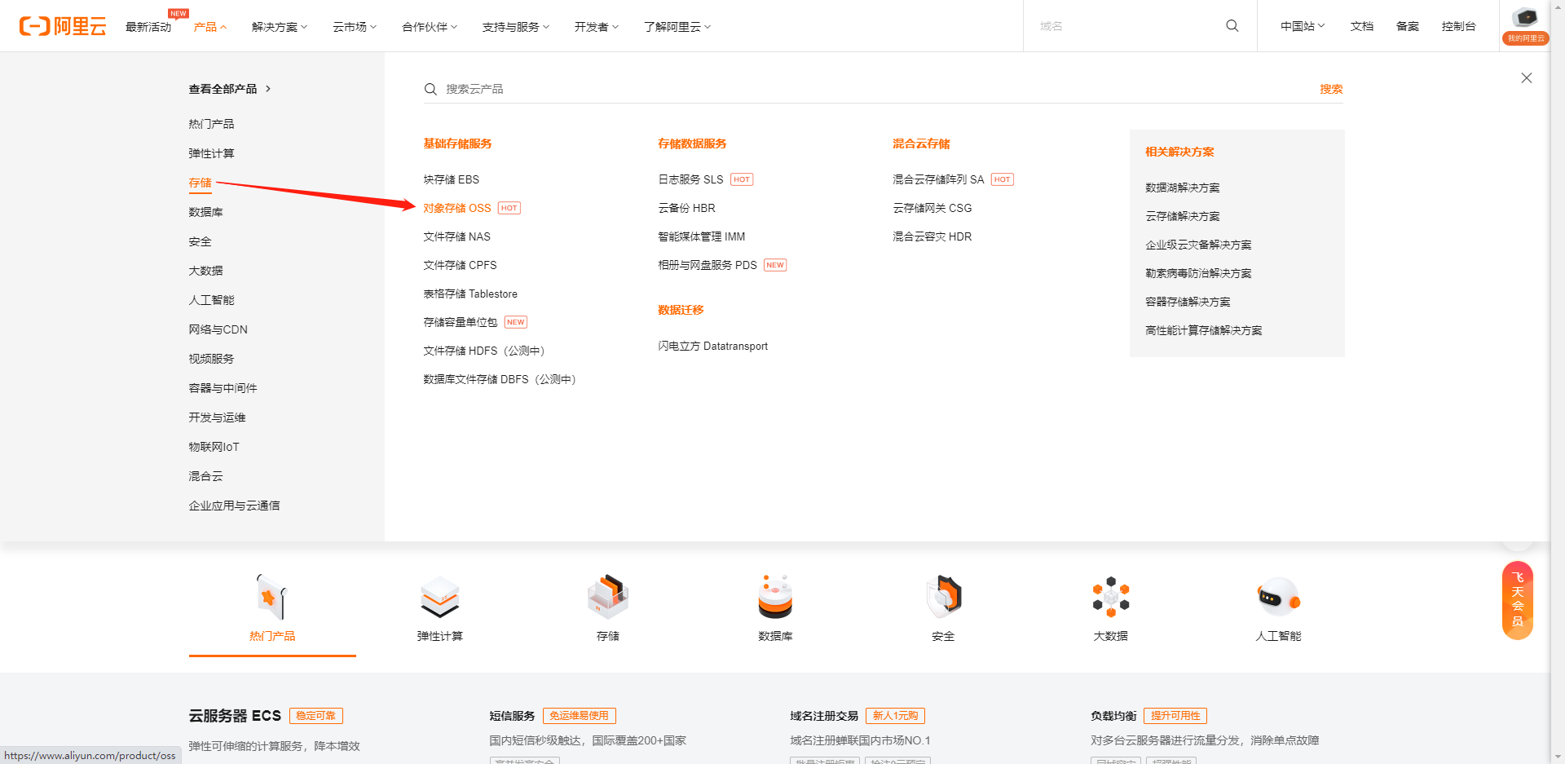Open the 中国站 region dropdown

coord(1303,26)
